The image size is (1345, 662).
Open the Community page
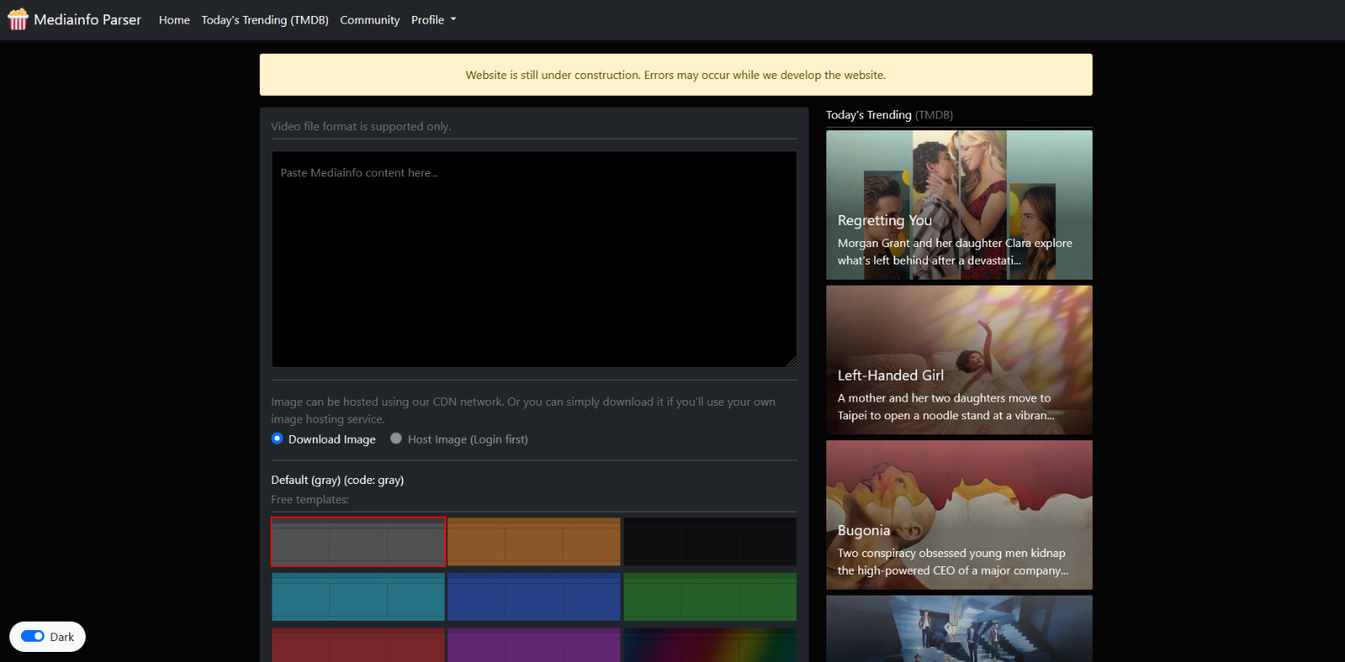pyautogui.click(x=370, y=20)
